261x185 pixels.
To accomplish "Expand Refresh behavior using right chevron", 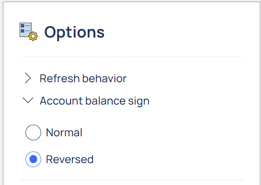I will 28,78.
